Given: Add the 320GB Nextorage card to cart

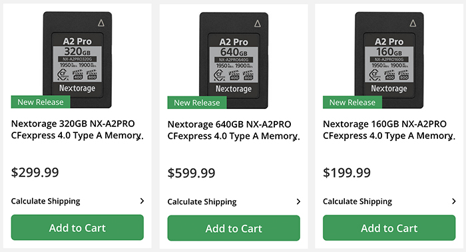Looking at the screenshot, I should click(77, 227).
